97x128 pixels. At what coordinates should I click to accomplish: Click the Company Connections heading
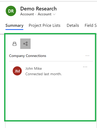pos(27,56)
